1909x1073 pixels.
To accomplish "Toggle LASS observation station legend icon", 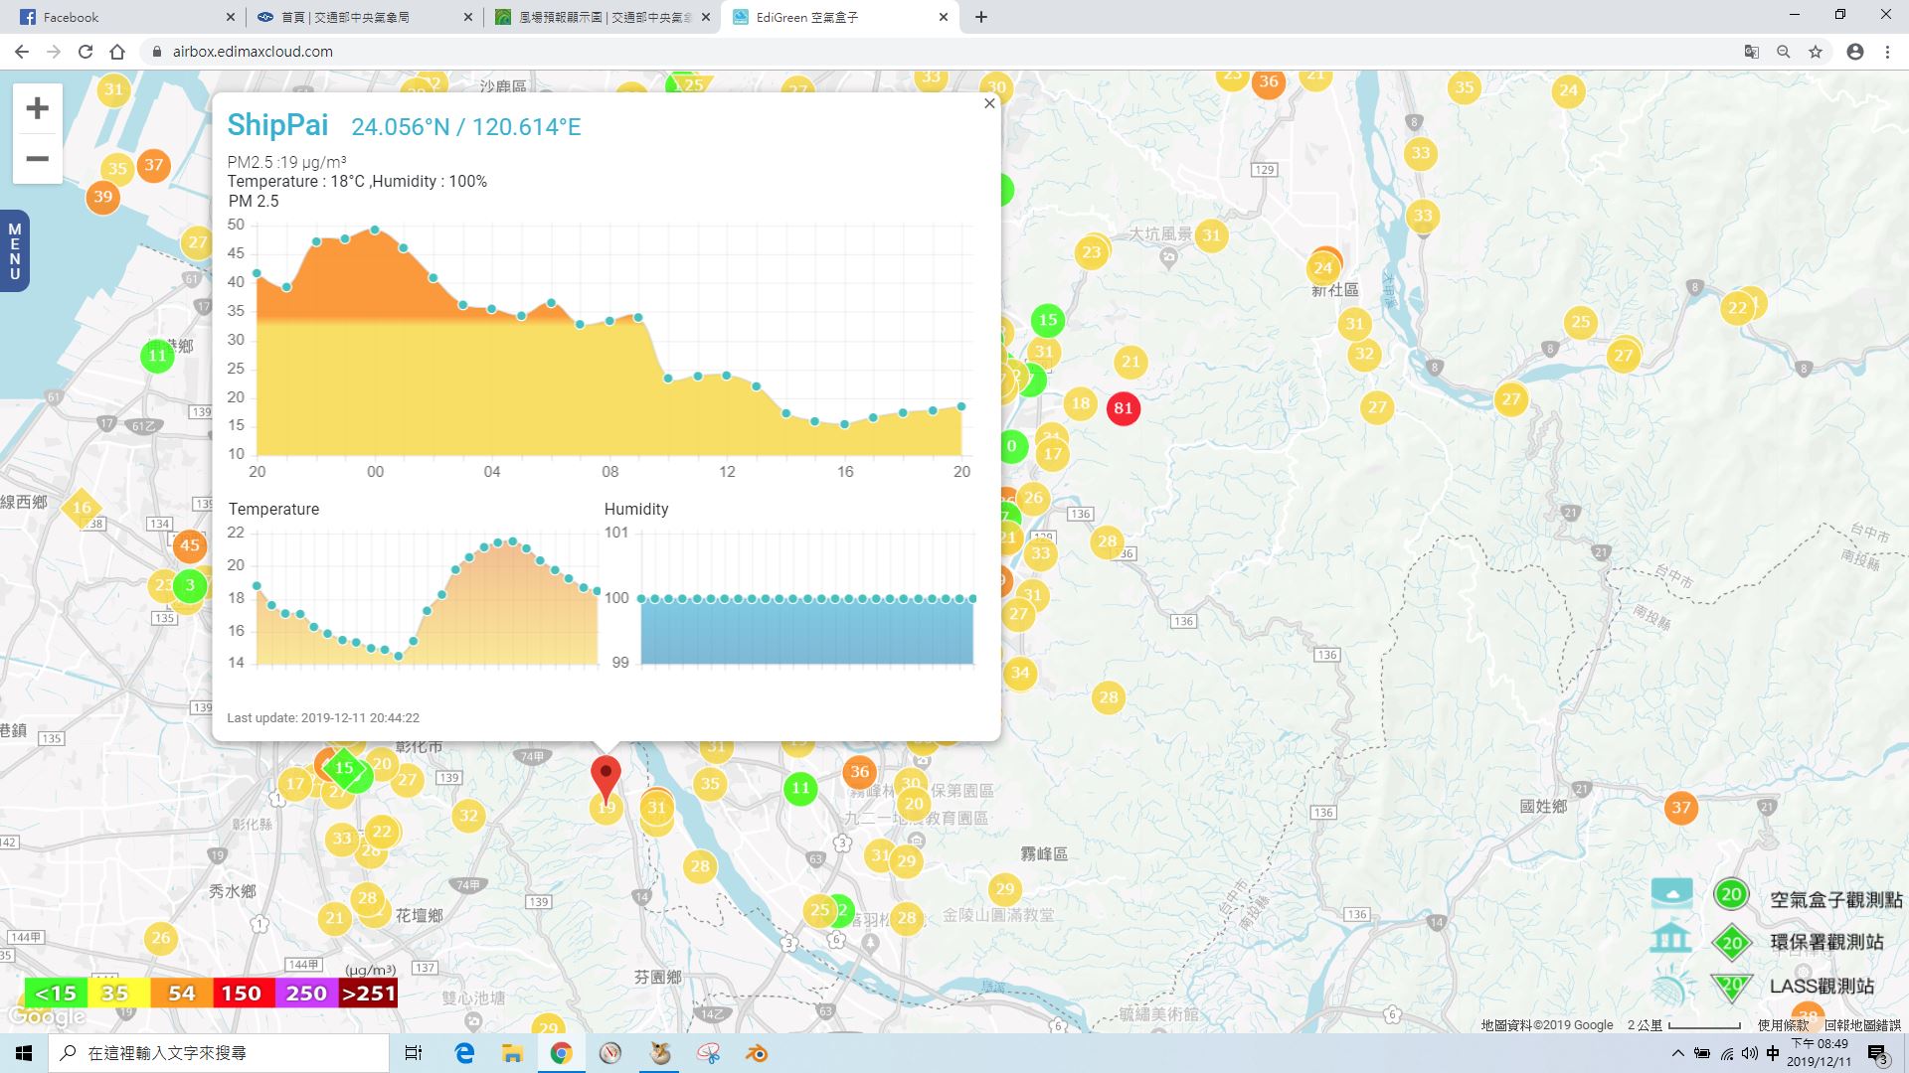I will tap(1732, 987).
